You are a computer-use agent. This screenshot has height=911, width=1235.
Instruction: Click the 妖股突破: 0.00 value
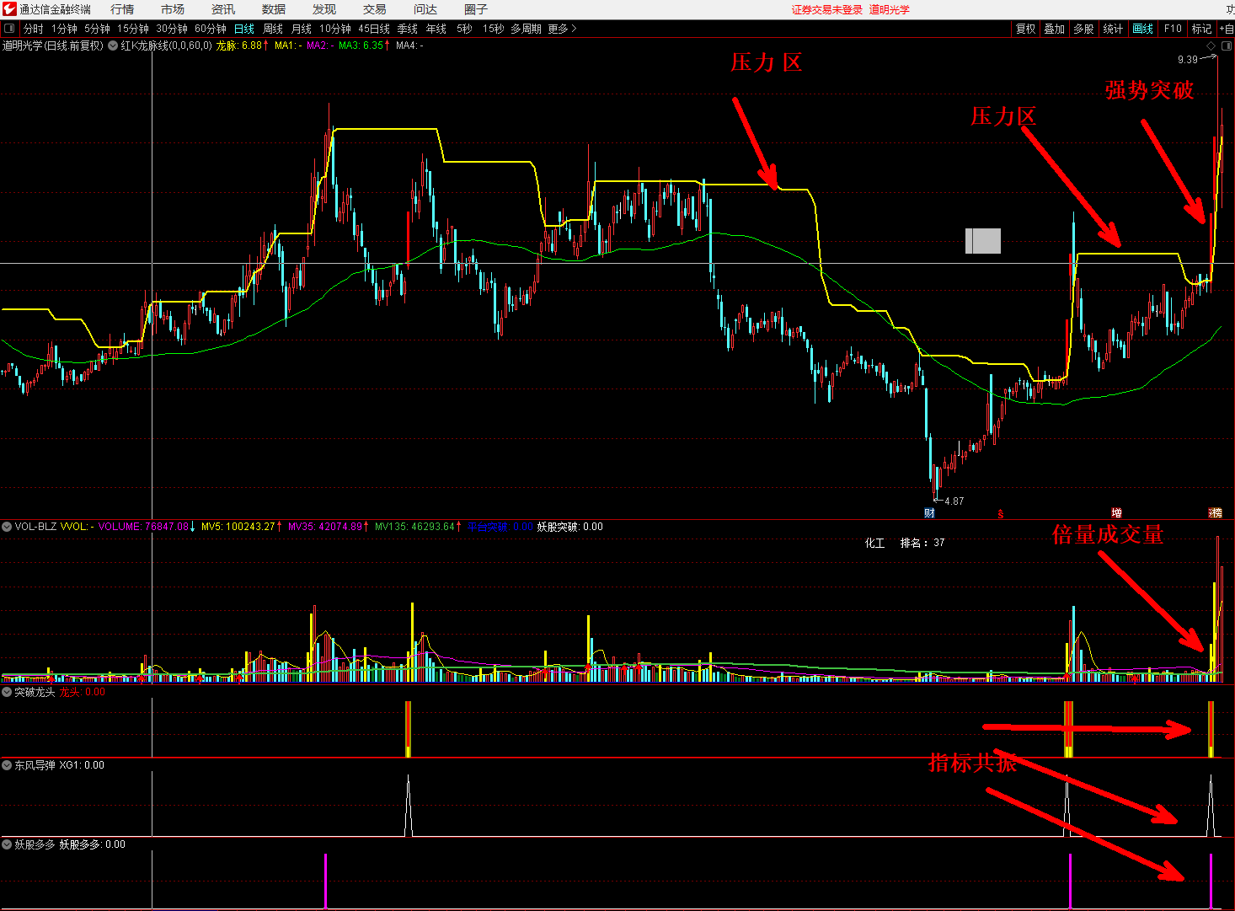point(570,527)
